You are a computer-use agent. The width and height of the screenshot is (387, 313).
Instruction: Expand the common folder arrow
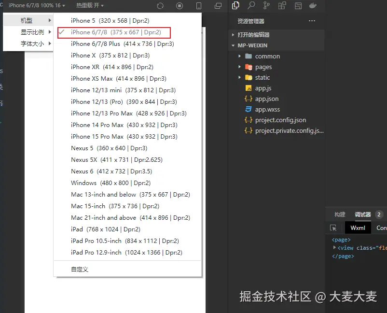pos(239,57)
